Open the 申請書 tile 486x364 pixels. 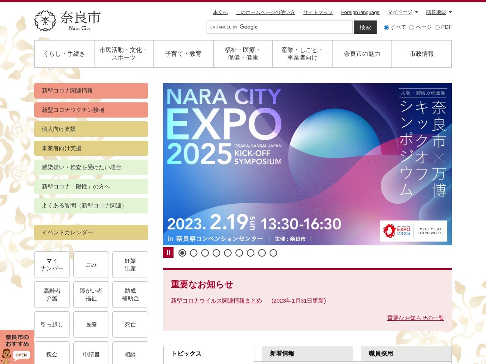click(x=91, y=353)
